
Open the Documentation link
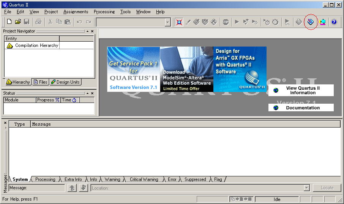303,108
